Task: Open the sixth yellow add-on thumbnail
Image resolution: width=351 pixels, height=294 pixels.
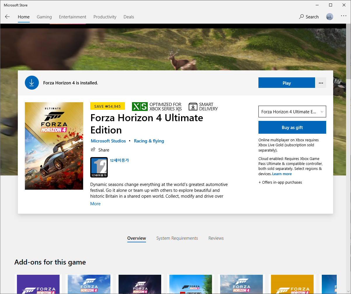Action: click(292, 284)
